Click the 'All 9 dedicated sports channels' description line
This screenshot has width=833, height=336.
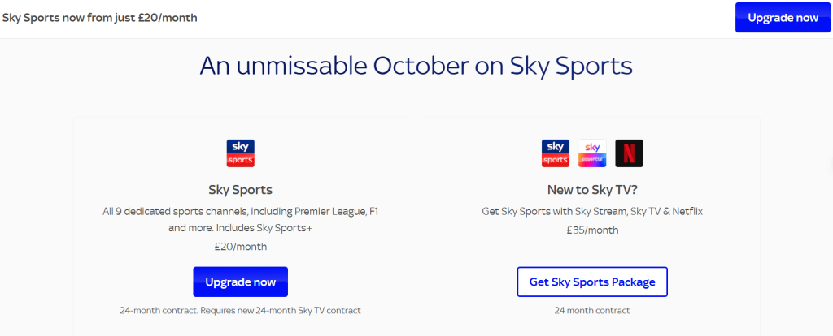click(x=240, y=211)
